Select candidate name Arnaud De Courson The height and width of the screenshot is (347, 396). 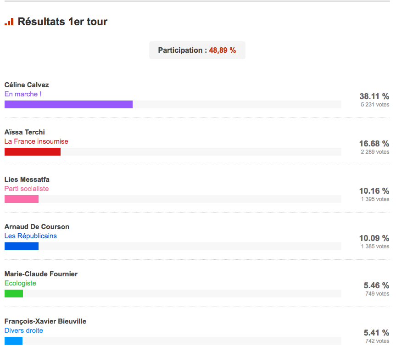(37, 227)
